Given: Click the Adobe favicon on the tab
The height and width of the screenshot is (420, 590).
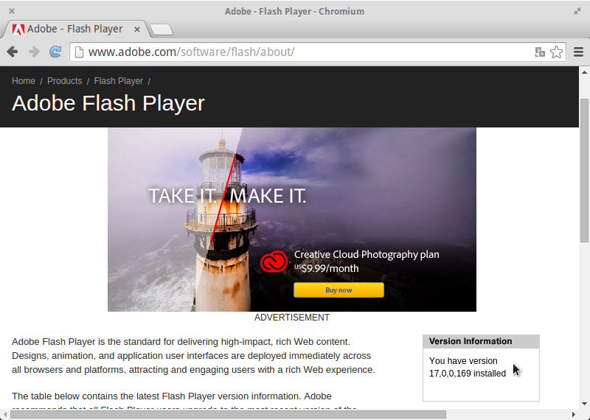Looking at the screenshot, I should pos(18,29).
